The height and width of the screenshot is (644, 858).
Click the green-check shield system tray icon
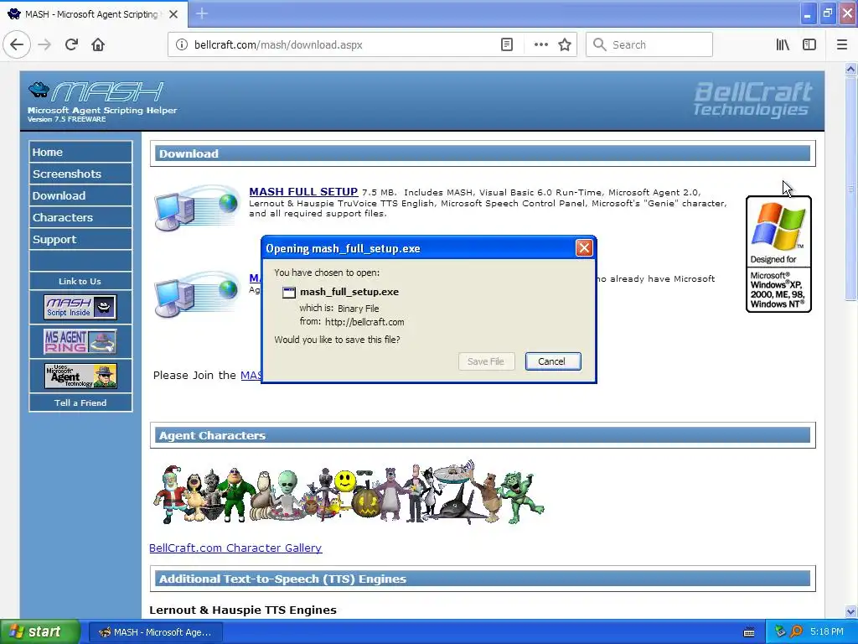(x=781, y=632)
